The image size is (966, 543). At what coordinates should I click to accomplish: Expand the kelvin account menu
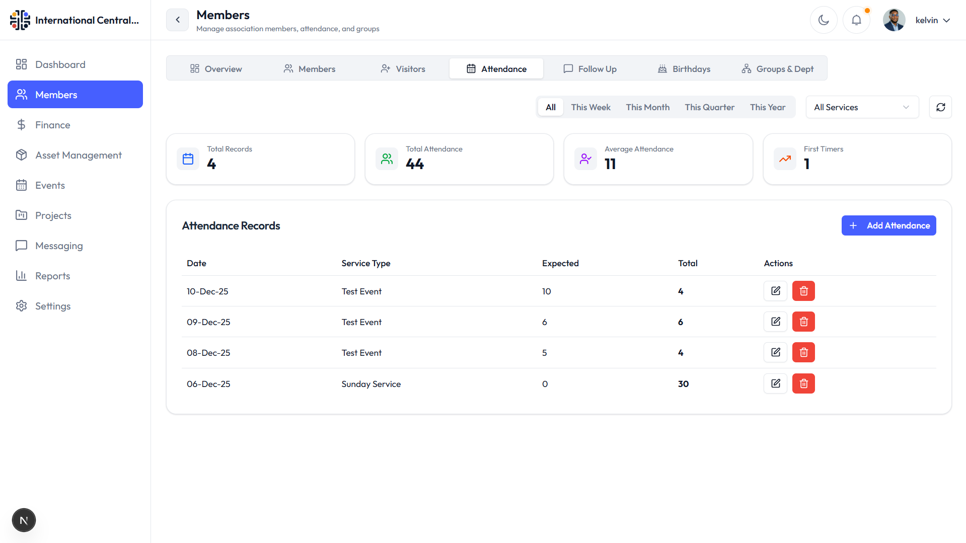click(x=932, y=20)
